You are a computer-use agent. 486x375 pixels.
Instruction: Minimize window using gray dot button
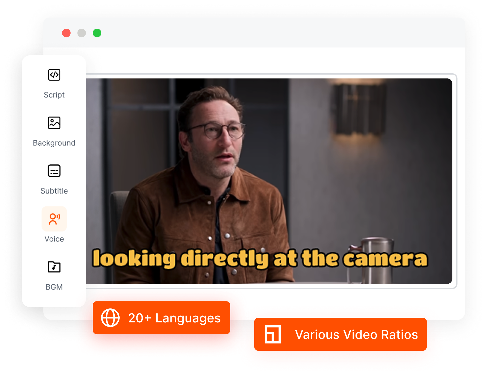(82, 33)
